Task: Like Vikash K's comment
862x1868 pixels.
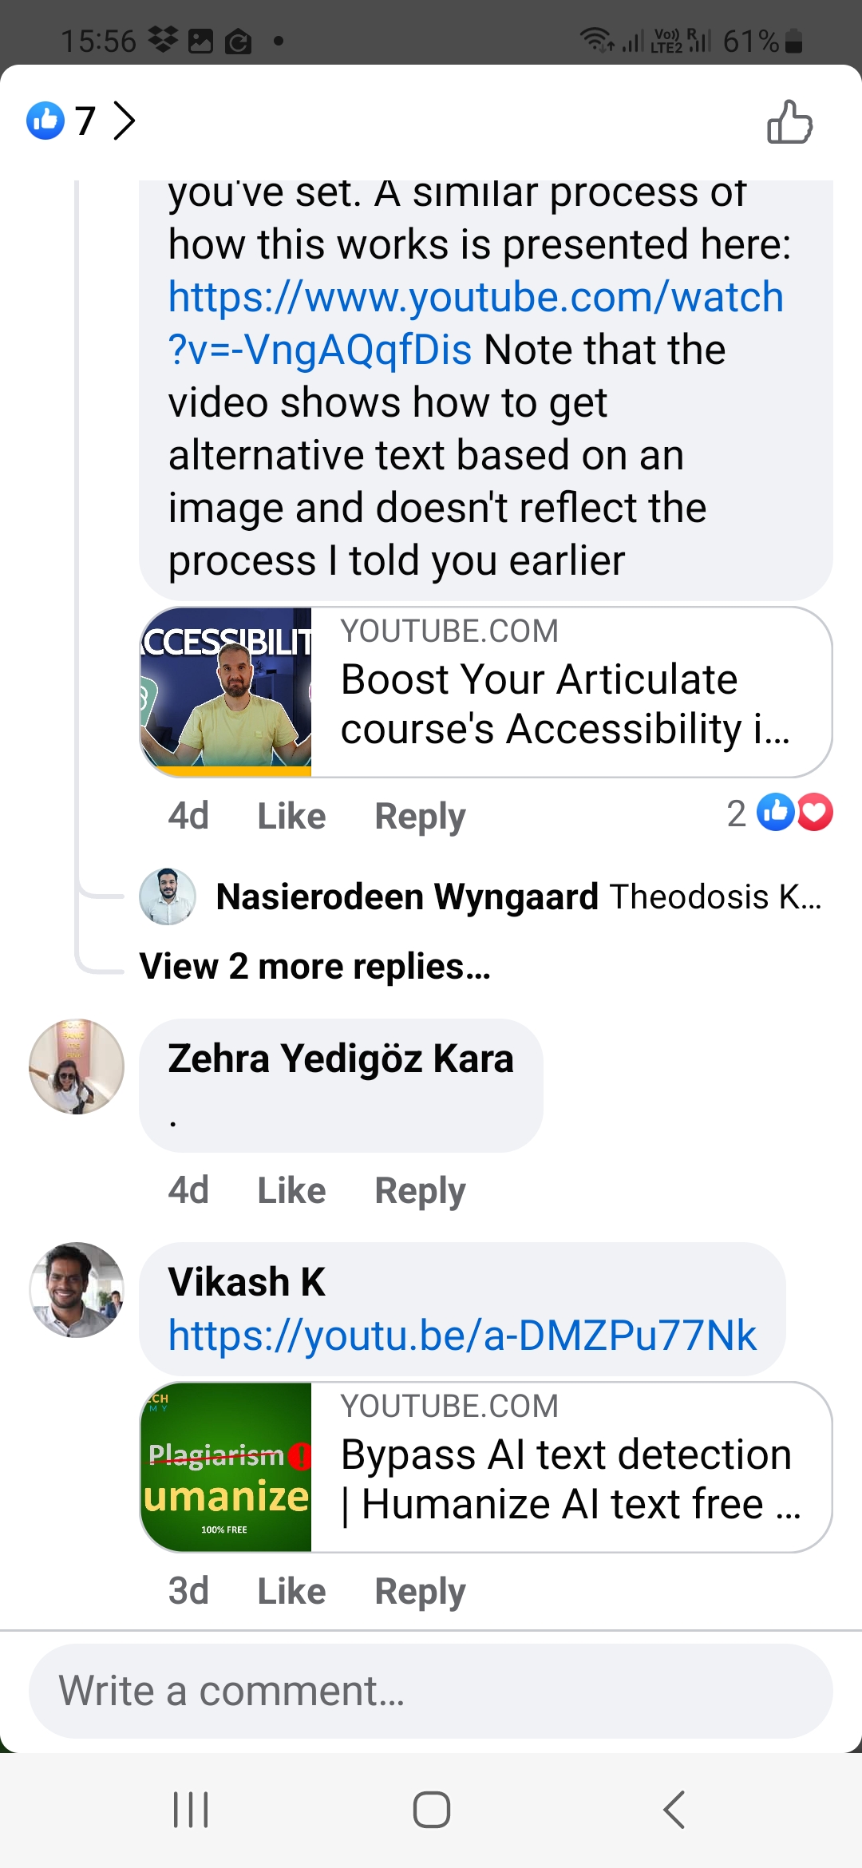Action: pyautogui.click(x=291, y=1591)
